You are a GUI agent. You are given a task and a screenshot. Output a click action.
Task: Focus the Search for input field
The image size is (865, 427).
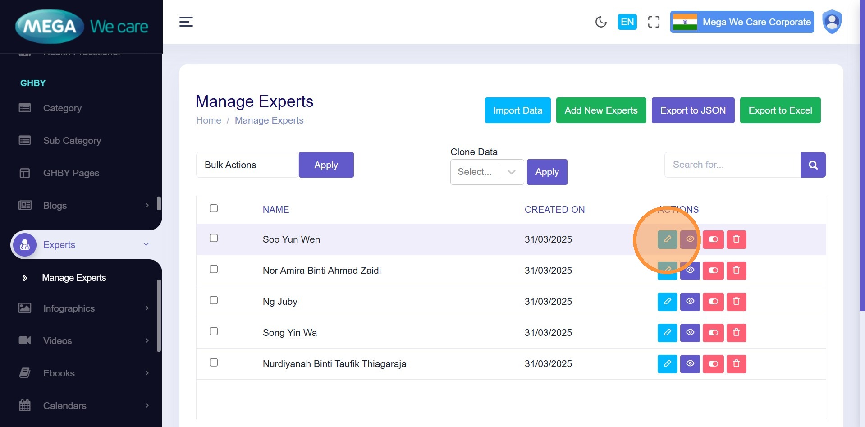point(732,165)
